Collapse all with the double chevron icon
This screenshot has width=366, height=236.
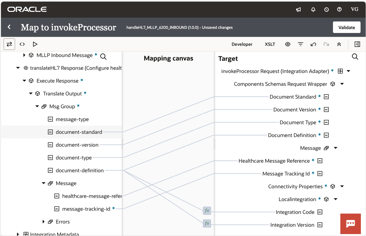click(x=339, y=44)
